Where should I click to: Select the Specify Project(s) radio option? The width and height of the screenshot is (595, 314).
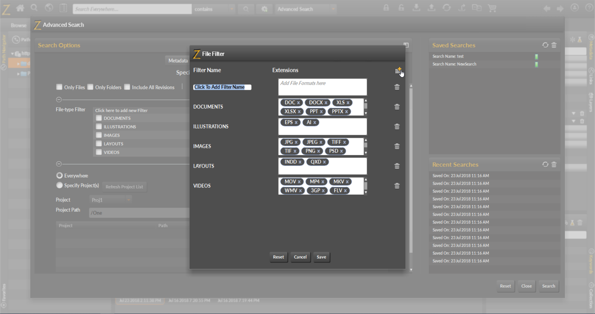tap(59, 185)
